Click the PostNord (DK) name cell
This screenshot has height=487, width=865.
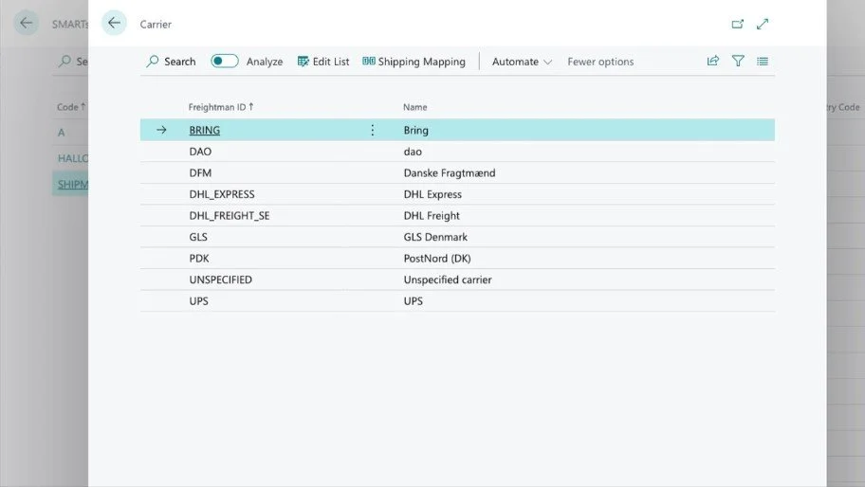[437, 259]
